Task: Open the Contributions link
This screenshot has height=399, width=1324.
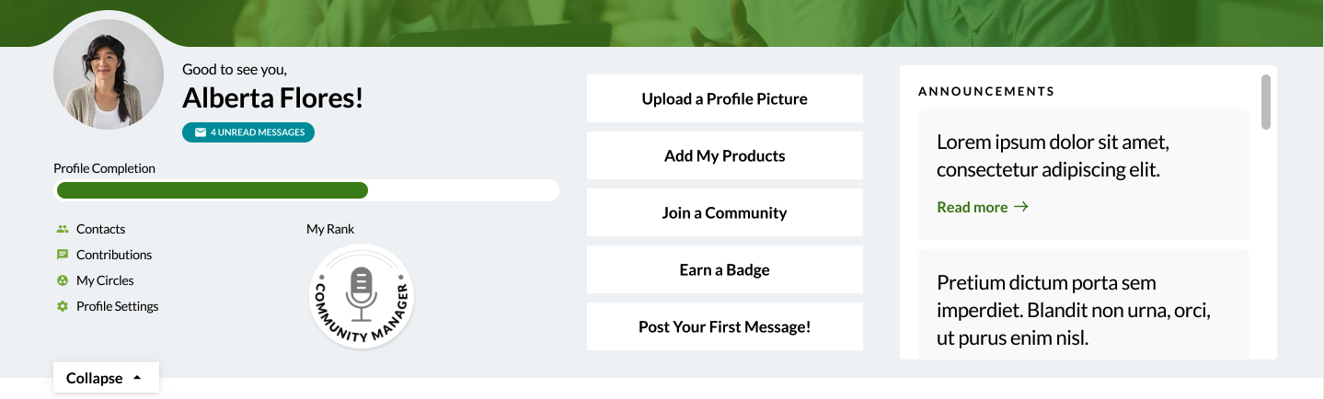Action: pyautogui.click(x=114, y=255)
